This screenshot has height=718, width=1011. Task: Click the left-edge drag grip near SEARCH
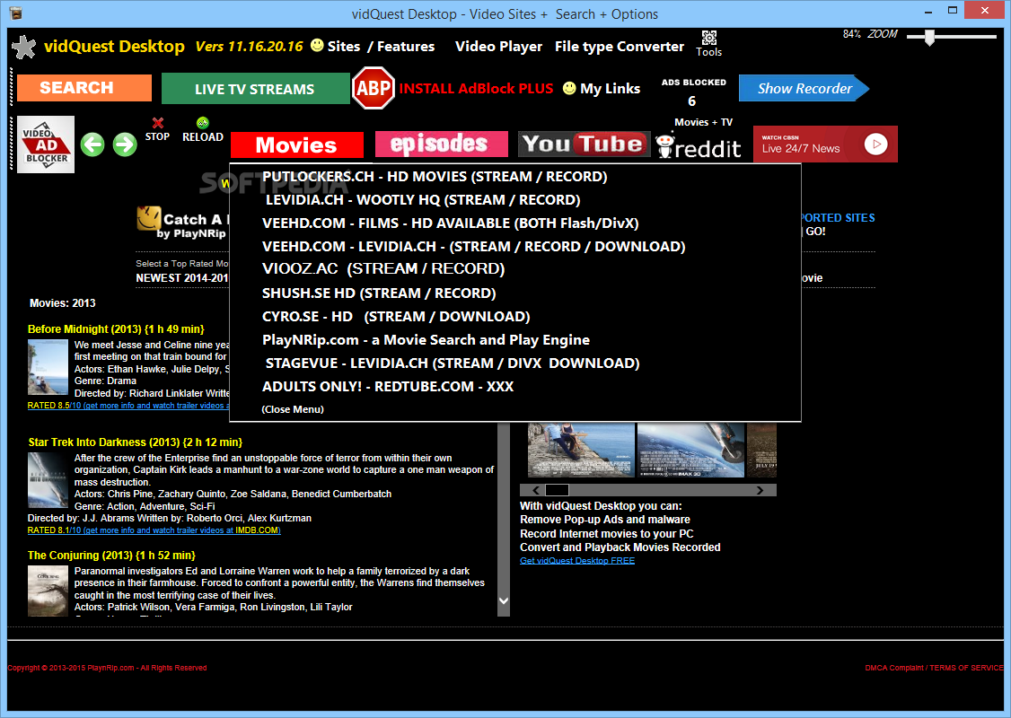click(x=11, y=87)
